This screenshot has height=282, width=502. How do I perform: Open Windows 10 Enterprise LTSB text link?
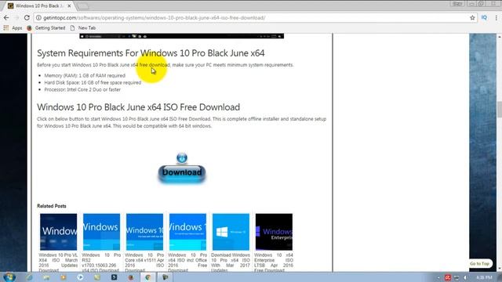point(274,262)
